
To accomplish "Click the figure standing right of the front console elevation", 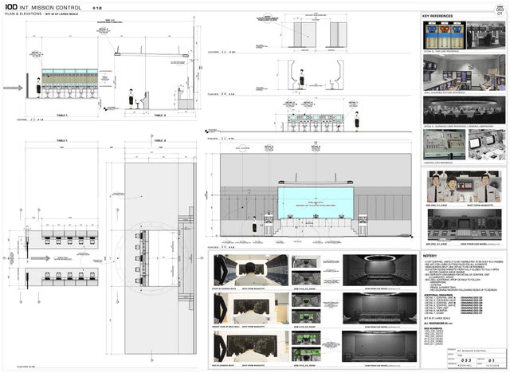I will coord(357,121).
